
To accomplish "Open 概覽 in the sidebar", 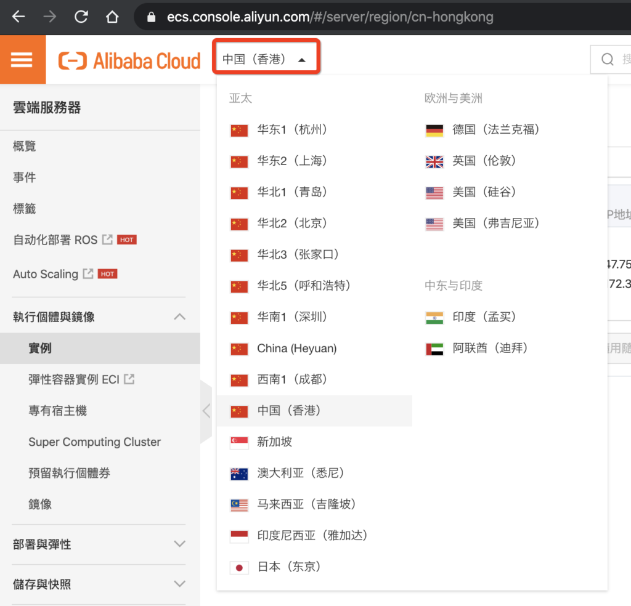I will pyautogui.click(x=25, y=146).
